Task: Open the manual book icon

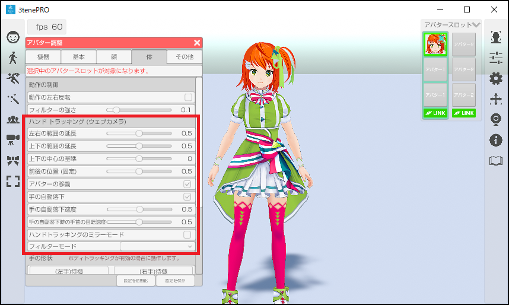Action: click(x=496, y=160)
